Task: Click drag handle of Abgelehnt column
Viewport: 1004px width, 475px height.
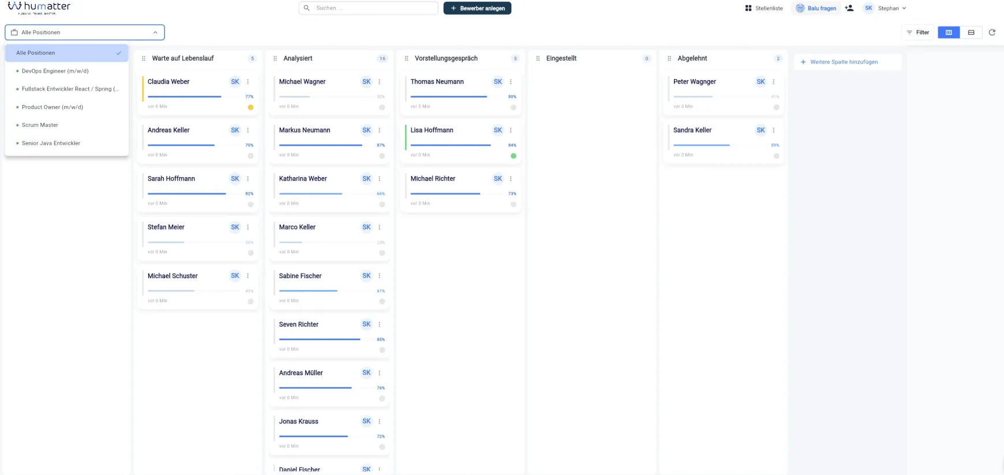Action: (x=669, y=58)
